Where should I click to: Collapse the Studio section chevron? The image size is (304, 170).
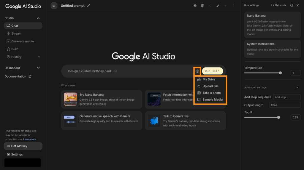pyautogui.click(x=38, y=18)
